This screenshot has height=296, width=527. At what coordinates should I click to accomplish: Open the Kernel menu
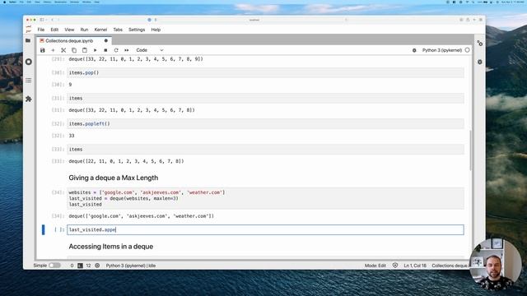[x=100, y=30]
